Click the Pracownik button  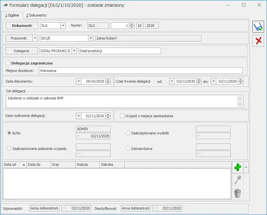click(x=18, y=38)
